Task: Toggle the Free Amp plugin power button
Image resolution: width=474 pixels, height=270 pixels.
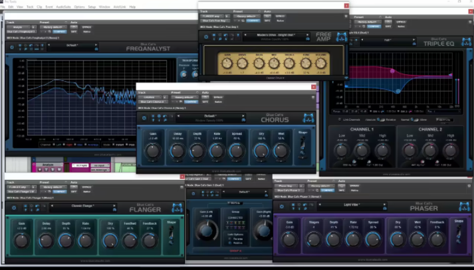Action: tap(206, 36)
